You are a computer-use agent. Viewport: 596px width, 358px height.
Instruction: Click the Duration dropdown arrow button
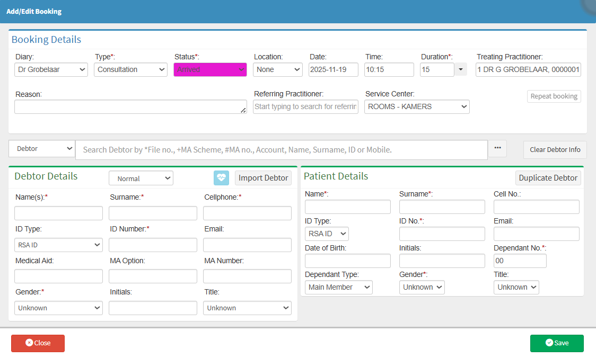tap(460, 69)
